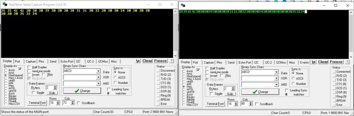Expand the ABCD Data dropdown in Port 2 window
This screenshot has width=354, height=116.
(98, 71)
